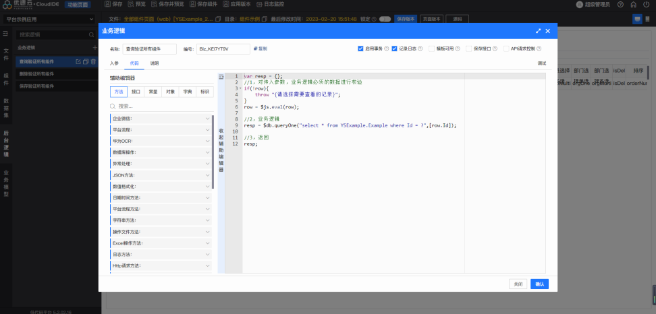This screenshot has width=656, height=314.
Task: Help icon next to 记录日志
Action: [420, 49]
